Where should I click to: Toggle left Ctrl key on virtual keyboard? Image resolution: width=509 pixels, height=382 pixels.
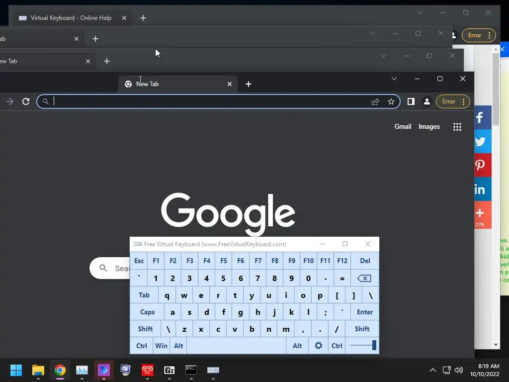[x=142, y=346]
